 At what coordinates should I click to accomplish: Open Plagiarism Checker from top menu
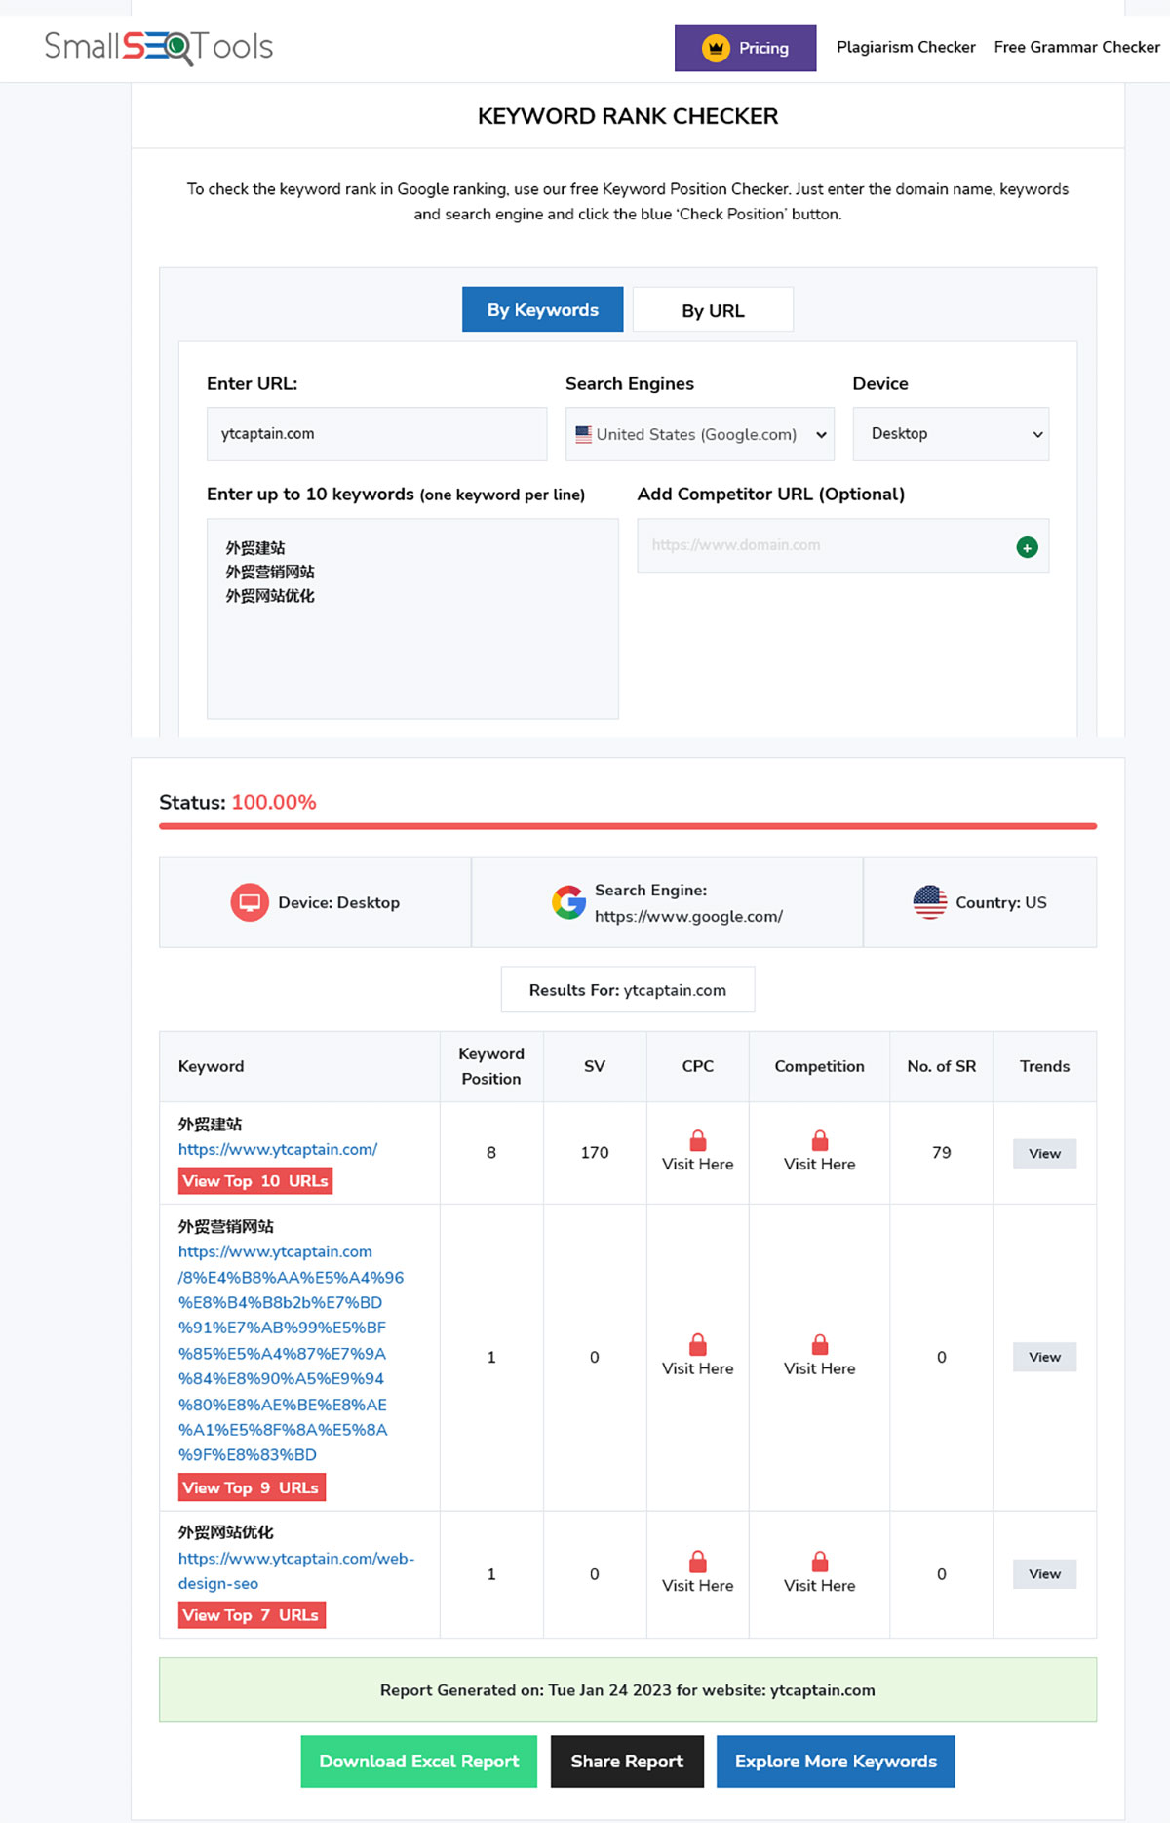point(906,47)
